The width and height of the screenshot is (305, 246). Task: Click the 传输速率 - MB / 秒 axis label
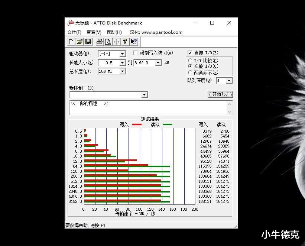coord(135,214)
